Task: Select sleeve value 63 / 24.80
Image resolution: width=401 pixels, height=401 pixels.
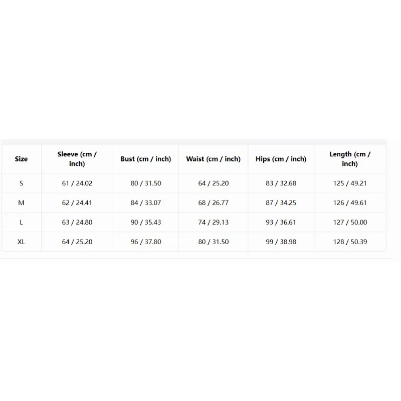Action: click(77, 222)
